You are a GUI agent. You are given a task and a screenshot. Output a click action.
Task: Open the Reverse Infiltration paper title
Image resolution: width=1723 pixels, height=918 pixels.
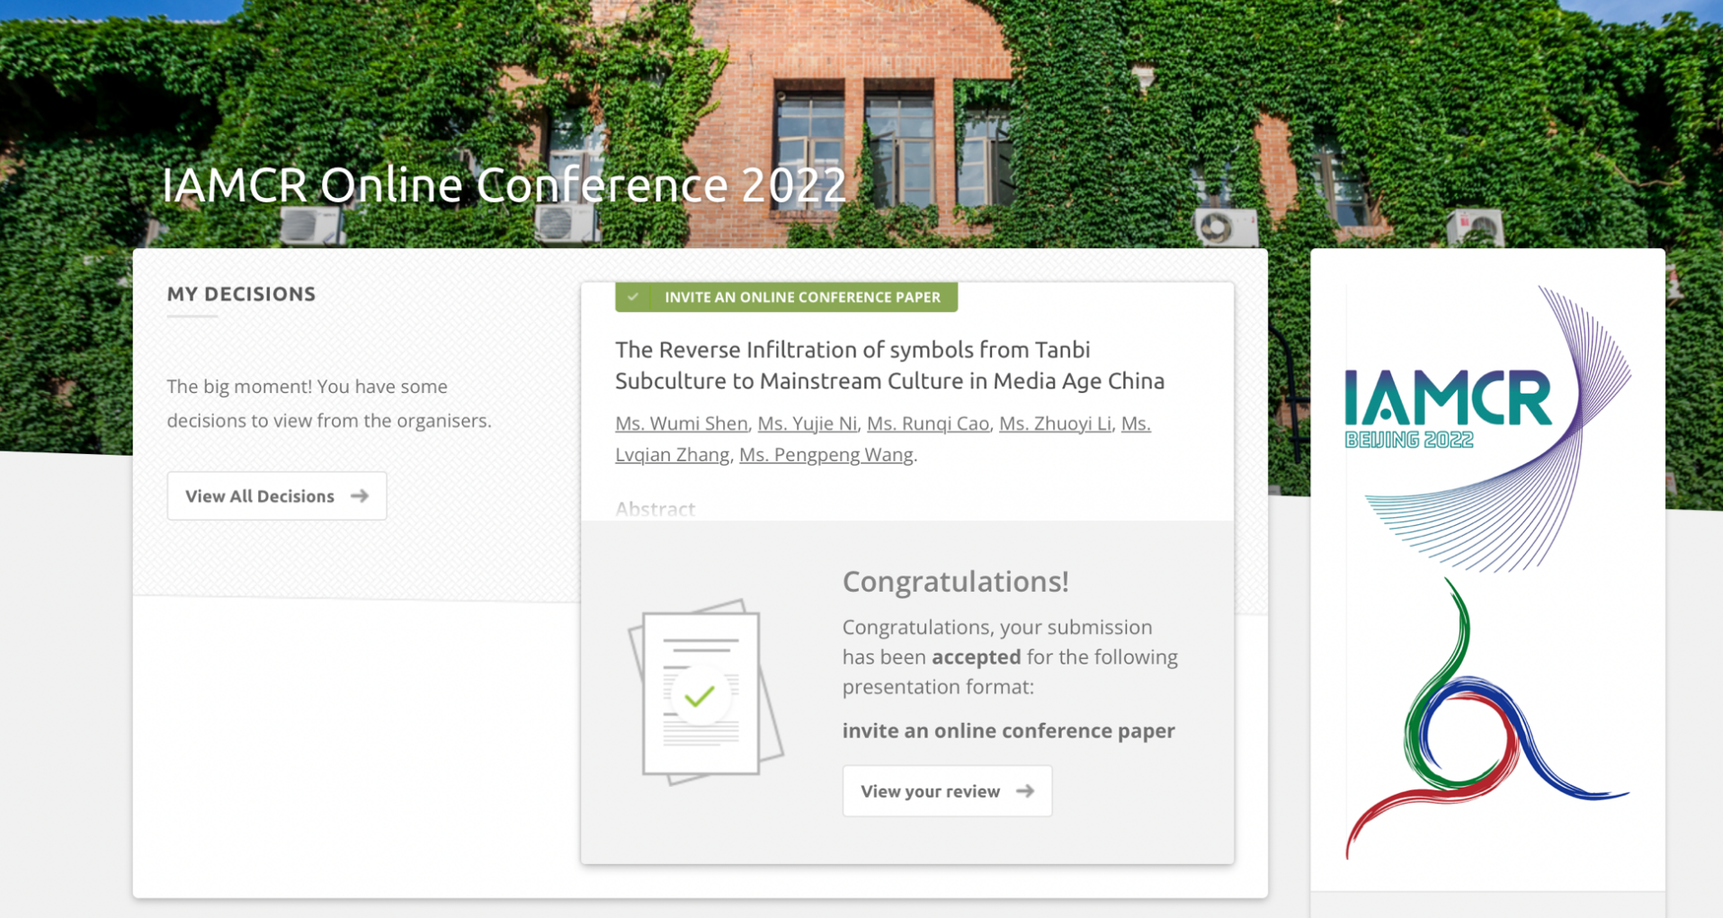[888, 365]
